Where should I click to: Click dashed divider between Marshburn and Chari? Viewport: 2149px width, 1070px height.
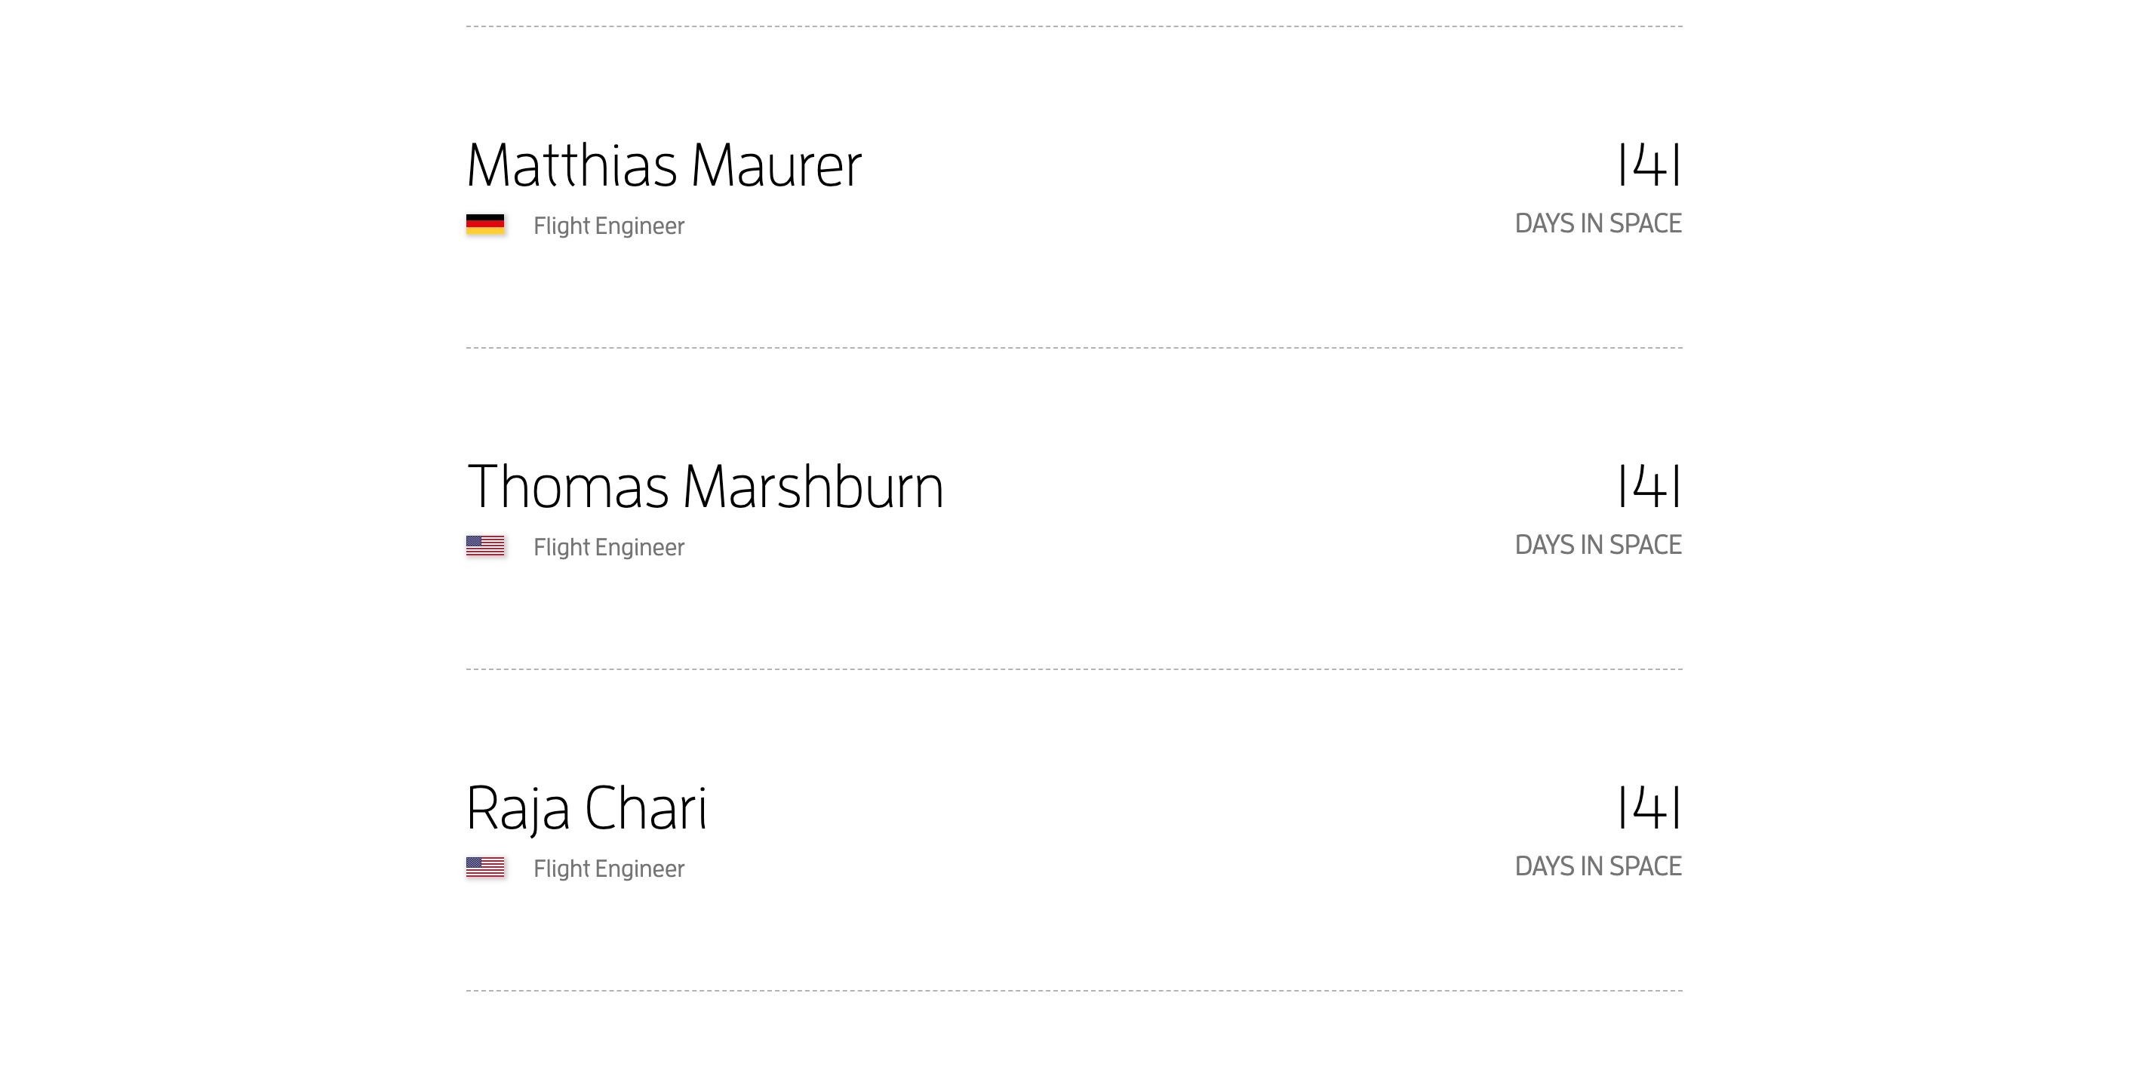[1074, 669]
